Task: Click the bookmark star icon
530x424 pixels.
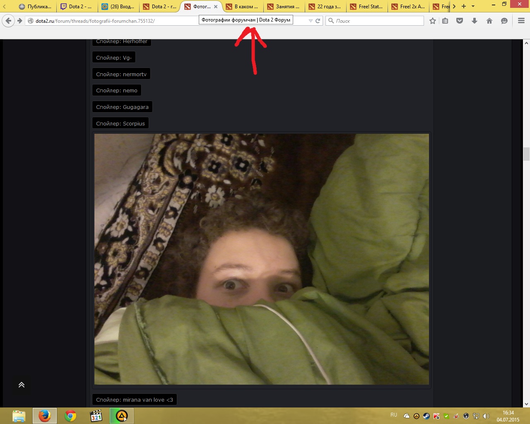Action: tap(433, 21)
